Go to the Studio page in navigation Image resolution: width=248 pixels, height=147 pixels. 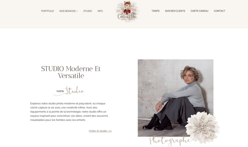[x=88, y=11]
